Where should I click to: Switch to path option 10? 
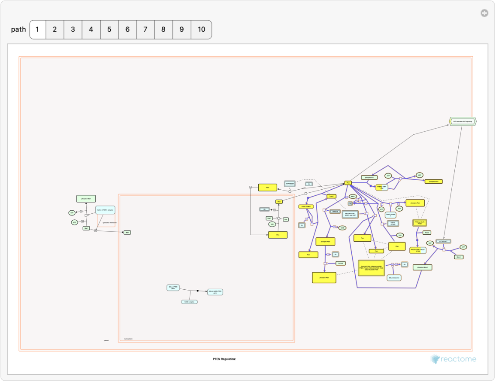click(x=201, y=30)
